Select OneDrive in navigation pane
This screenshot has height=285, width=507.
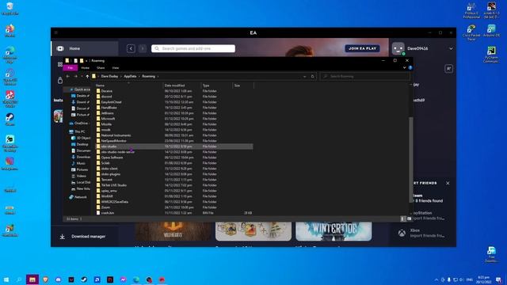tap(78, 123)
